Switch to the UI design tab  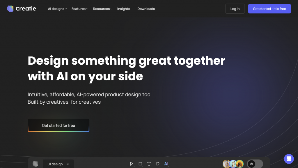click(58, 164)
